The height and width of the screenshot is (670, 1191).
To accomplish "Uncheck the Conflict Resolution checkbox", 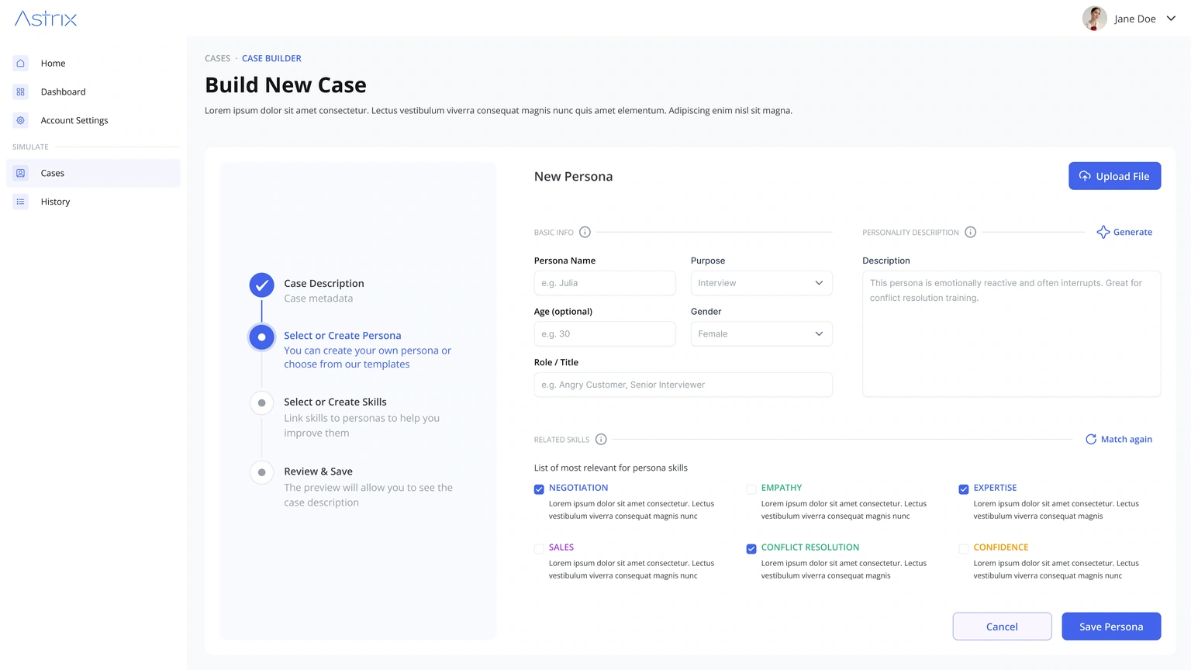I will pyautogui.click(x=751, y=549).
